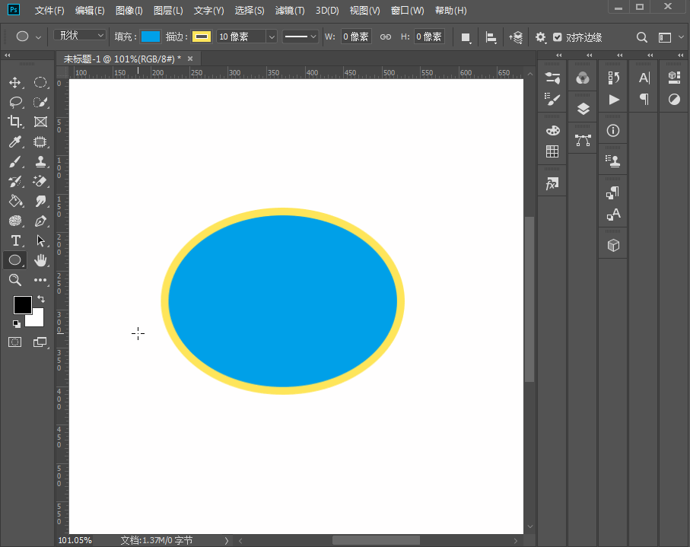Open the 滤镜(T) menu
The height and width of the screenshot is (547, 690).
pyautogui.click(x=290, y=11)
